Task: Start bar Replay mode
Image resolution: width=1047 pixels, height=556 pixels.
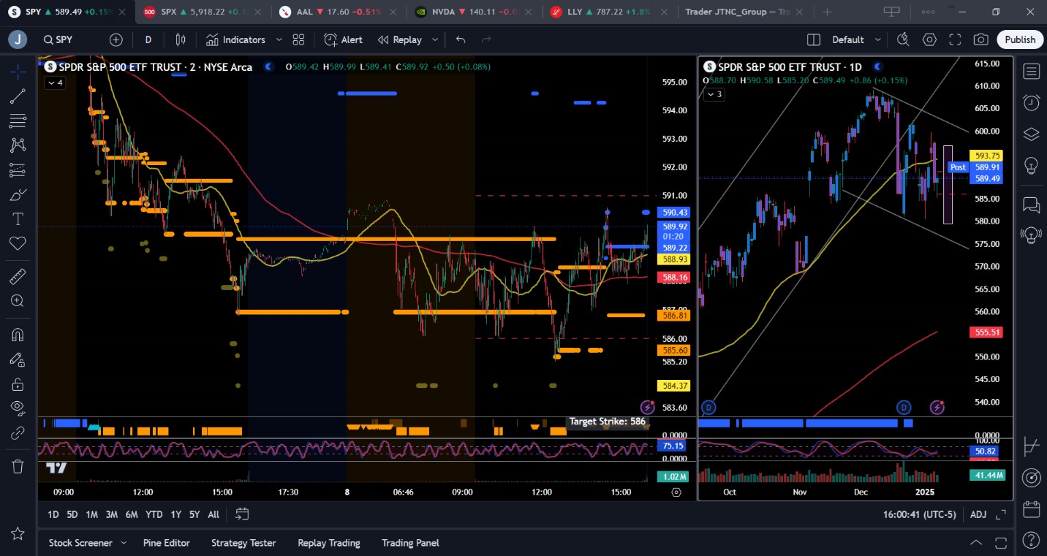Action: click(x=400, y=39)
